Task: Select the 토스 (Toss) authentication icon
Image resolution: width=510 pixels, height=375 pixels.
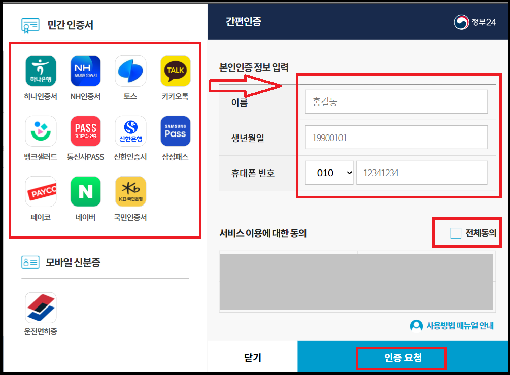Action: 130,71
